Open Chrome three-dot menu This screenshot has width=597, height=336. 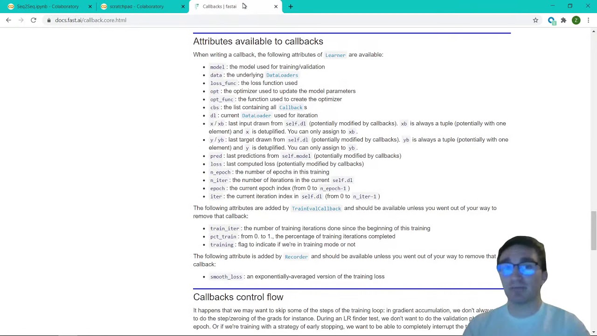[x=589, y=20]
